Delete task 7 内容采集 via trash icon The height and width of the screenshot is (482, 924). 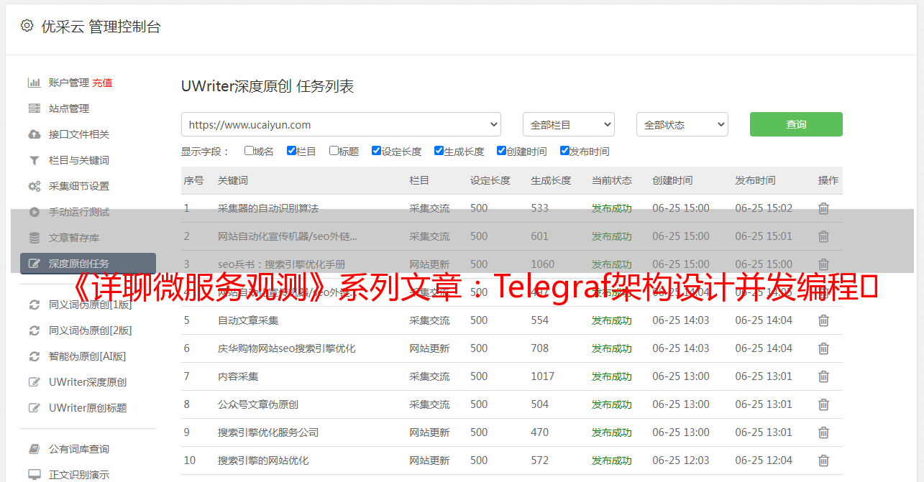pyautogui.click(x=823, y=376)
